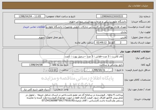Click the delivery city field جهرم
156x110 pixels.
point(30,37)
